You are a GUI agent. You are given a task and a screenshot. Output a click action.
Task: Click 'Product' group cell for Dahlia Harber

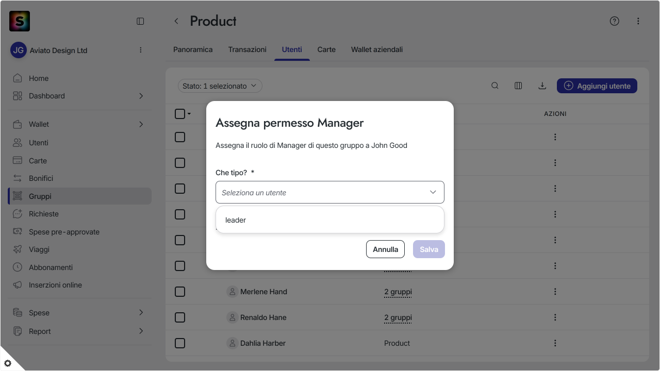coord(397,343)
